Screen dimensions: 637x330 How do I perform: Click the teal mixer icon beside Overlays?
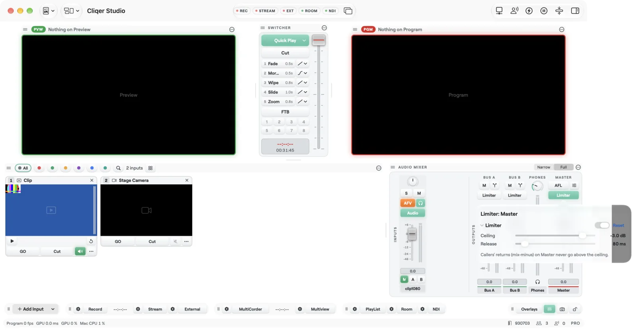tap(549, 309)
